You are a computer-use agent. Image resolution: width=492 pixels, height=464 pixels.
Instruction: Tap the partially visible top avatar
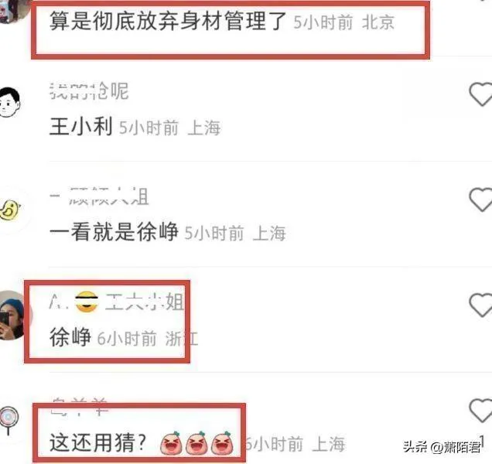coord(12,11)
